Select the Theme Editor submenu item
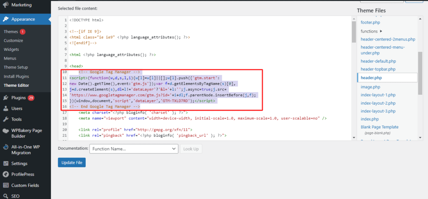This screenshot has height=199, width=428. pyautogui.click(x=16, y=86)
